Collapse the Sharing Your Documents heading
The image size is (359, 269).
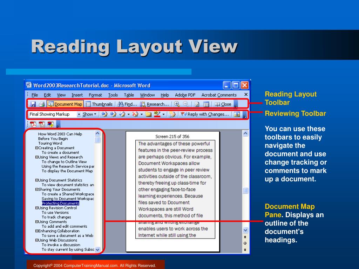[36, 189]
